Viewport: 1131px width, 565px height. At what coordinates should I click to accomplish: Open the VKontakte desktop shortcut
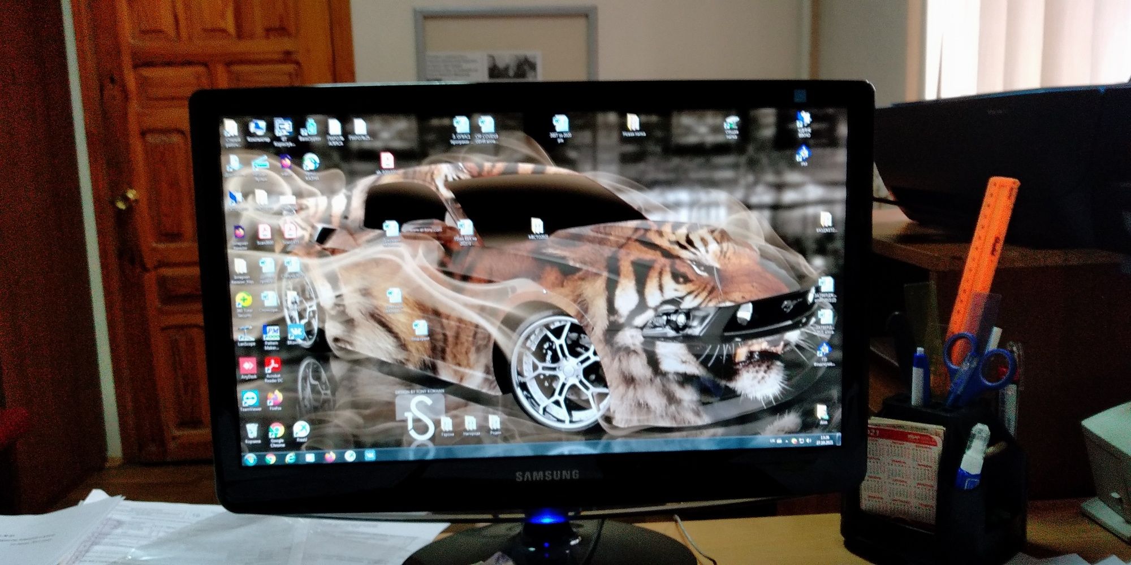295,333
